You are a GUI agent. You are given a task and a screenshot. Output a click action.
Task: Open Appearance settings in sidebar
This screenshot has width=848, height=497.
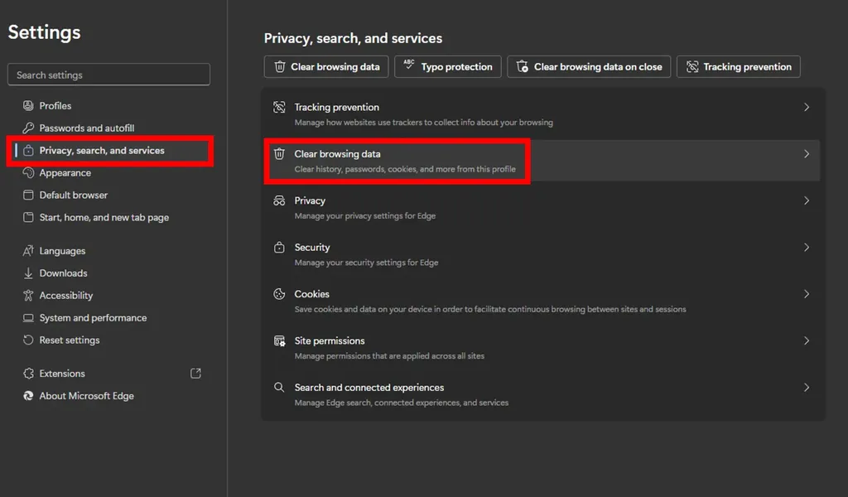click(x=65, y=173)
